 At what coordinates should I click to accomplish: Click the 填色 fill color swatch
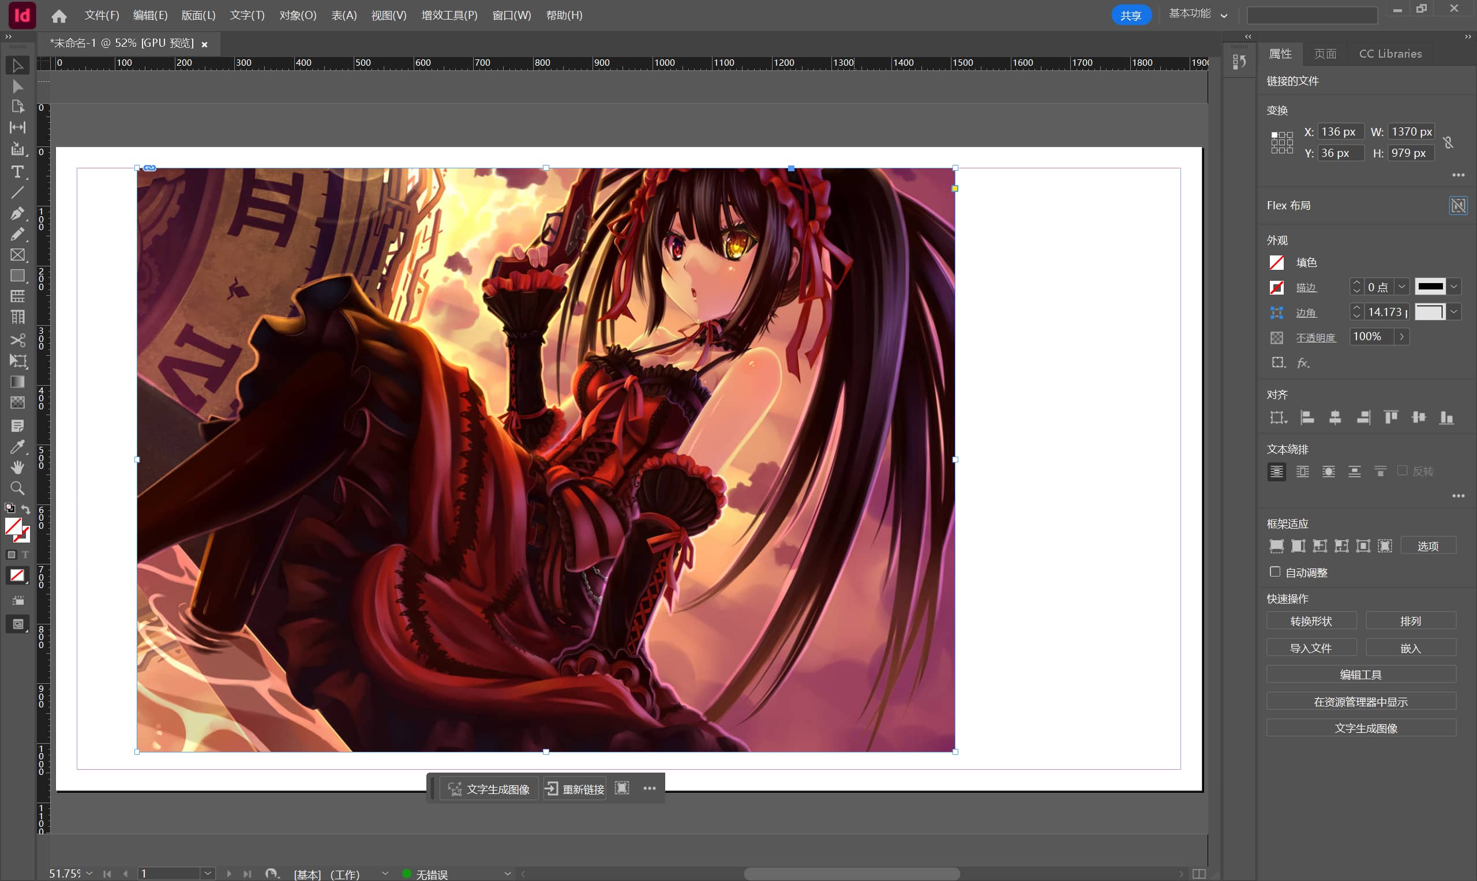pos(1276,262)
